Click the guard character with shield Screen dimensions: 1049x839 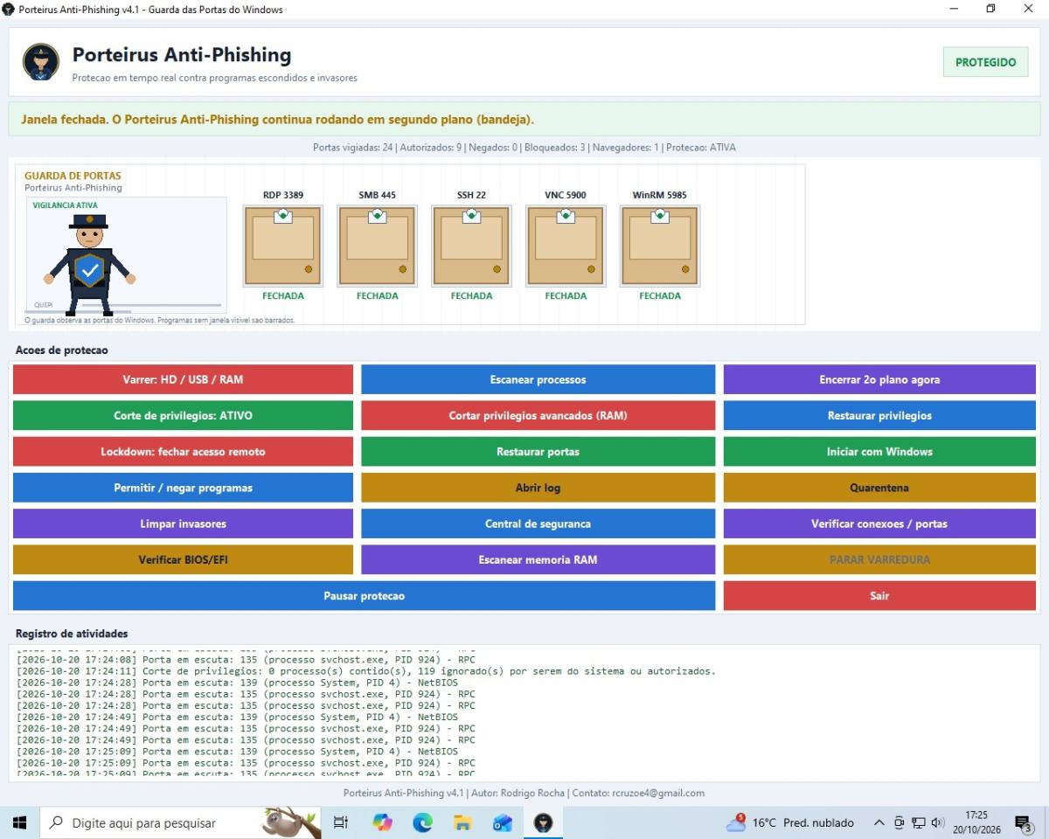[89, 266]
